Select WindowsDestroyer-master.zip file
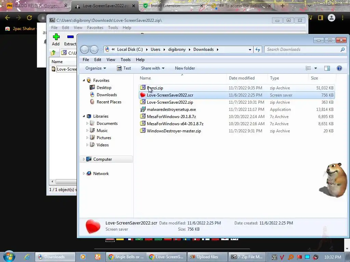The image size is (350, 262). pyautogui.click(x=174, y=131)
